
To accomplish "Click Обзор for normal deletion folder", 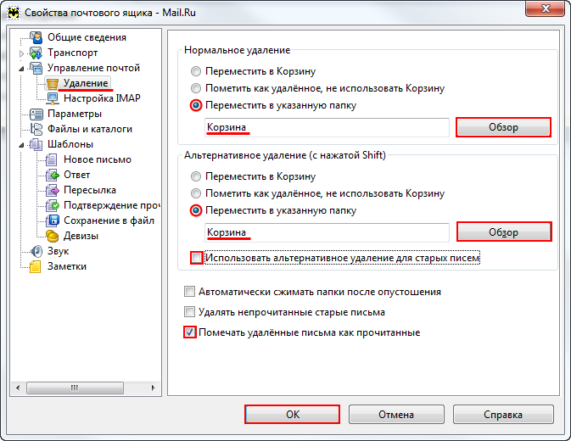I will (503, 127).
